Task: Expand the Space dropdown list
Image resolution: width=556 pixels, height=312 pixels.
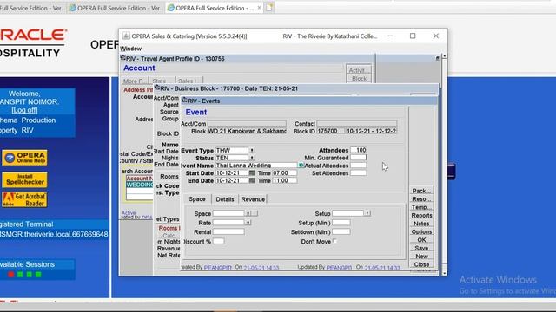Action: click(248, 213)
